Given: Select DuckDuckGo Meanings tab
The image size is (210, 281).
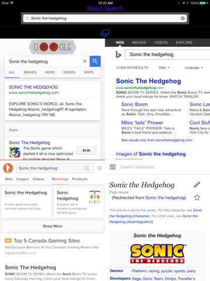Looking at the screenshot, I should pyautogui.click(x=60, y=179).
